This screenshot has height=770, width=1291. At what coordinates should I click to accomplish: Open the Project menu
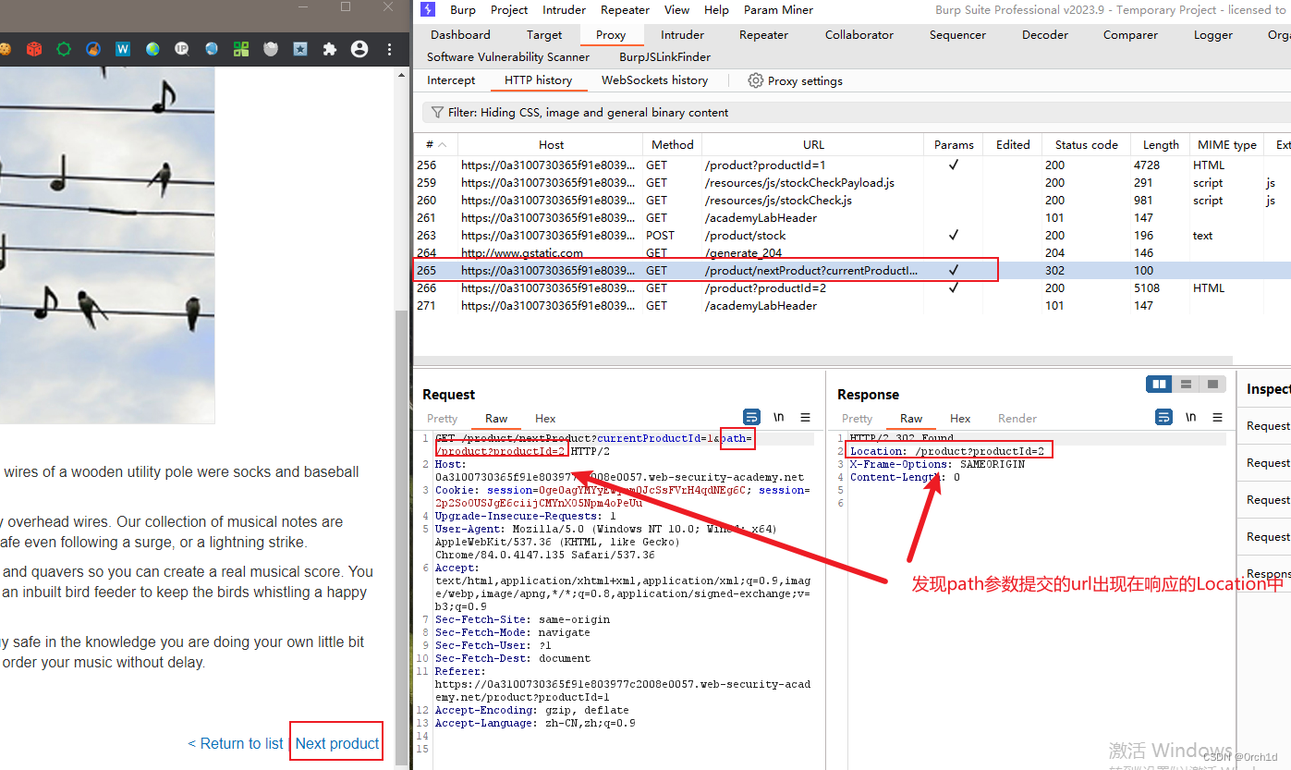tap(509, 10)
